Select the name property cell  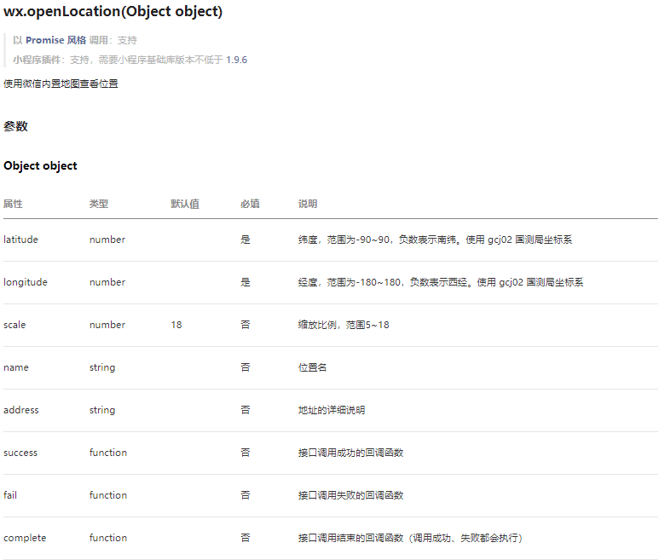click(16, 367)
